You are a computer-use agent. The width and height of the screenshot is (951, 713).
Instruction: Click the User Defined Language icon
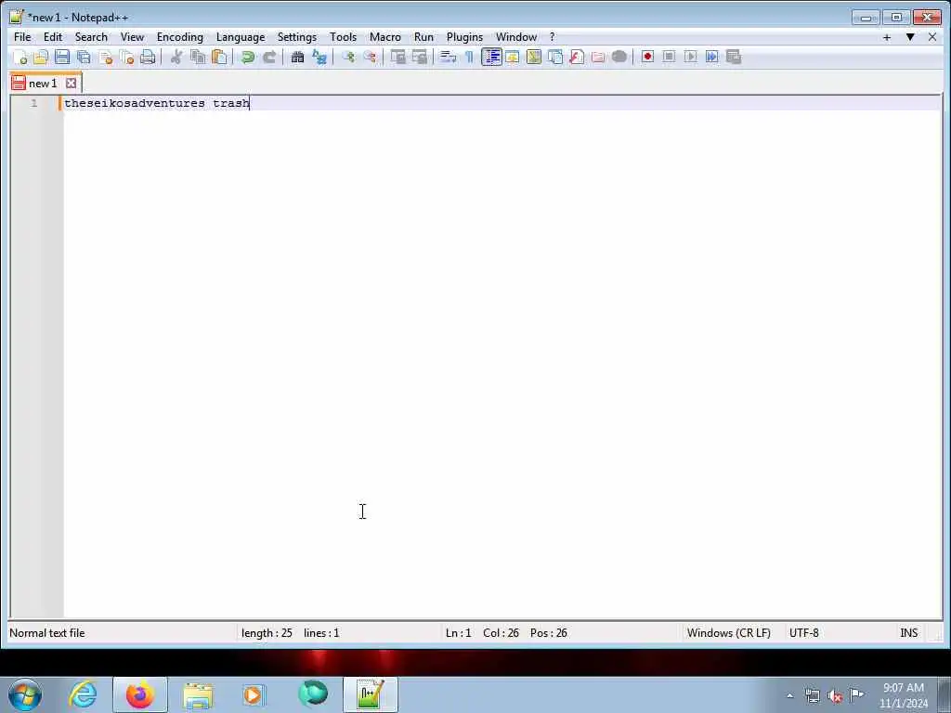click(x=513, y=57)
